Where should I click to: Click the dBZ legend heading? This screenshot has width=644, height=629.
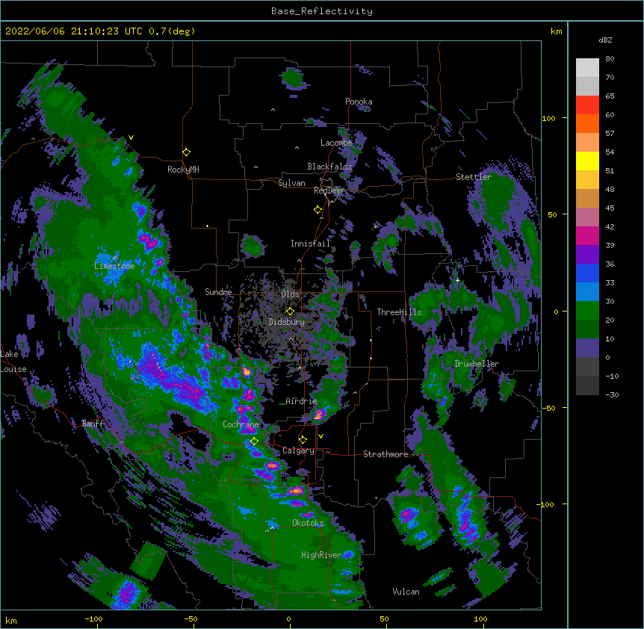[x=605, y=40]
